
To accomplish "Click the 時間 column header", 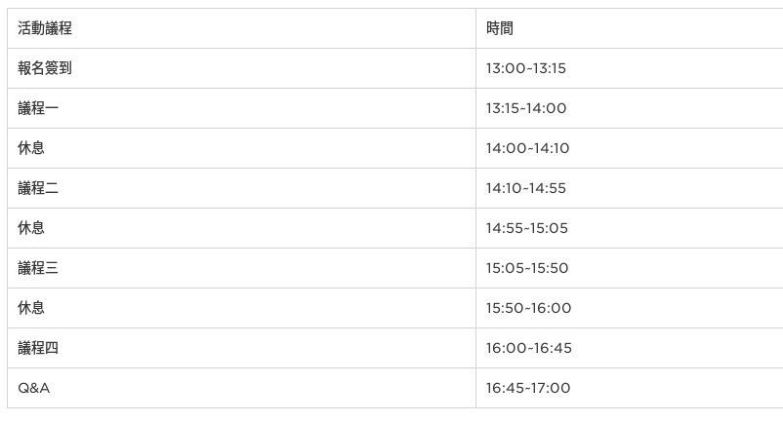I will [630, 28].
